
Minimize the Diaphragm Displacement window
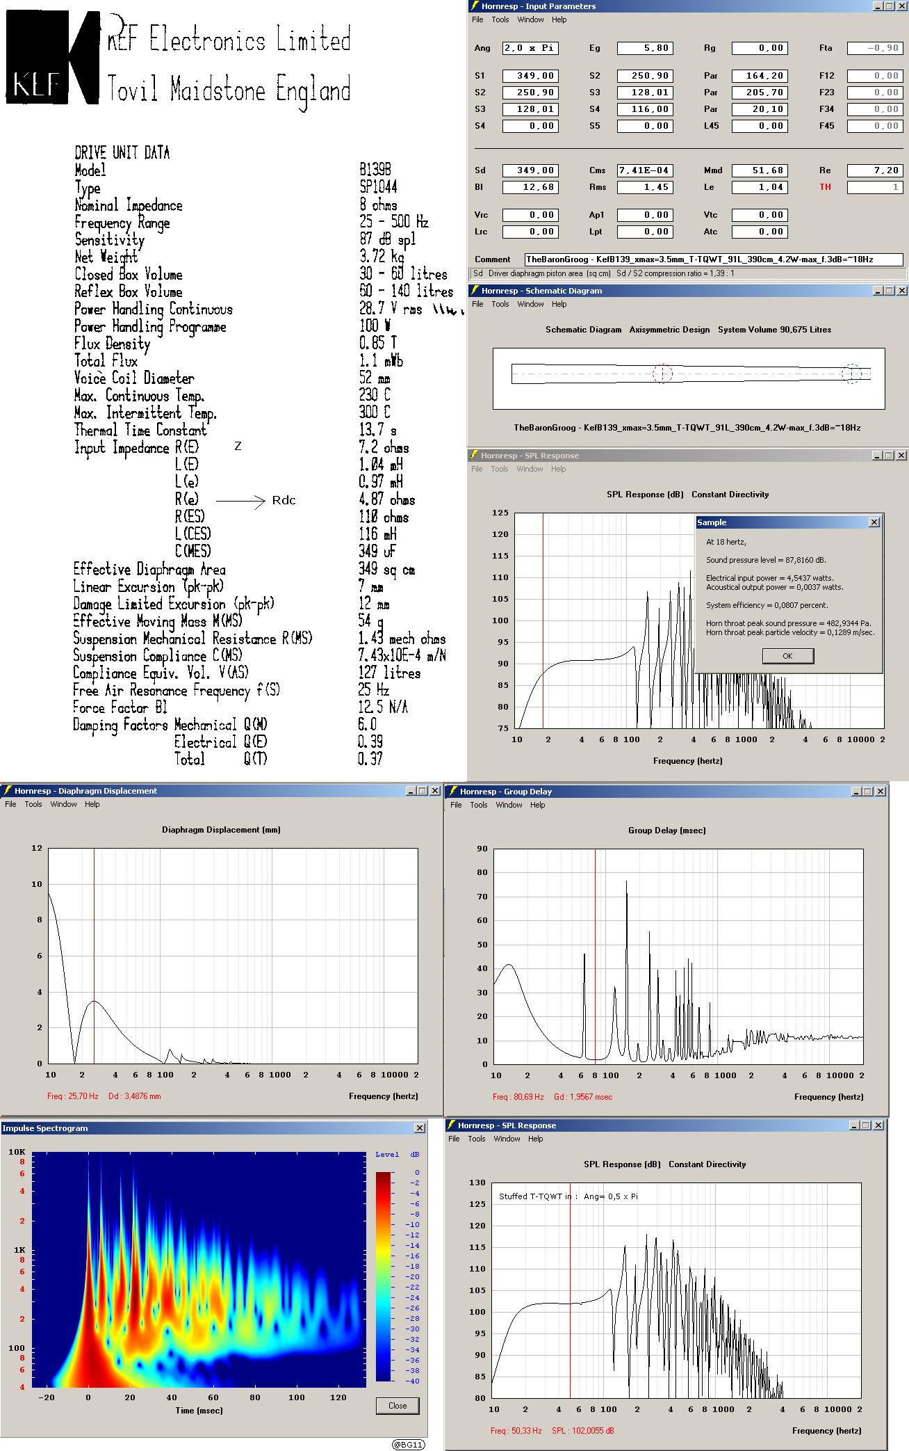(411, 791)
